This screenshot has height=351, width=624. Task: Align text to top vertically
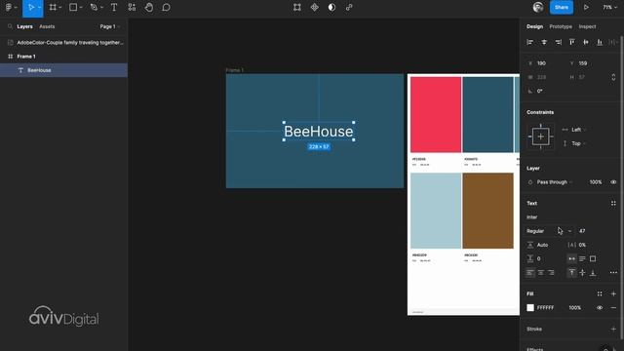tap(572, 273)
